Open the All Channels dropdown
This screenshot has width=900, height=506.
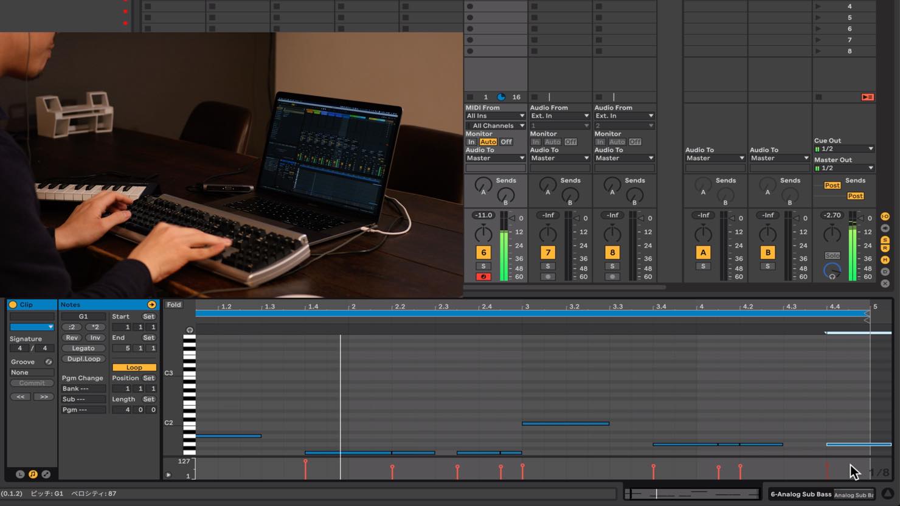pyautogui.click(x=496, y=126)
